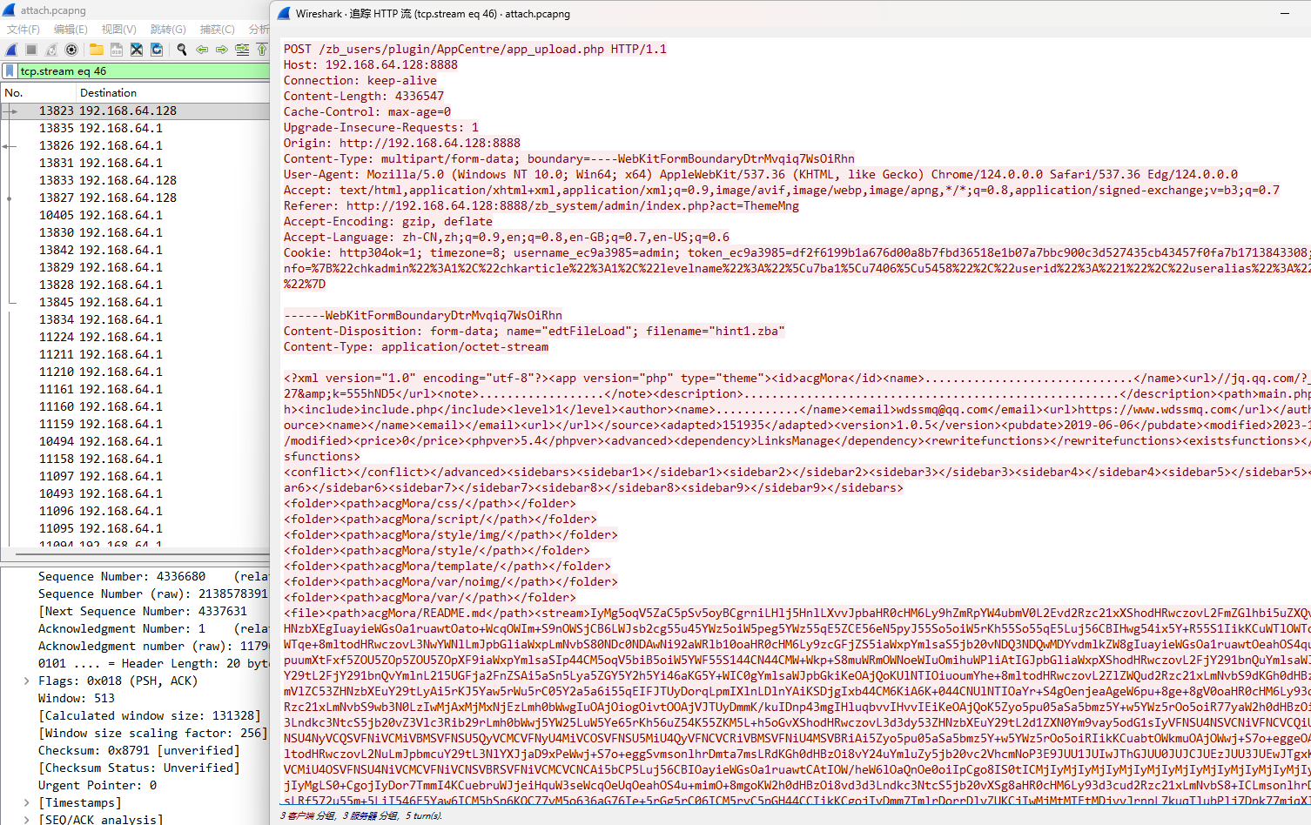Go forward with the right arrow icon

(x=222, y=50)
